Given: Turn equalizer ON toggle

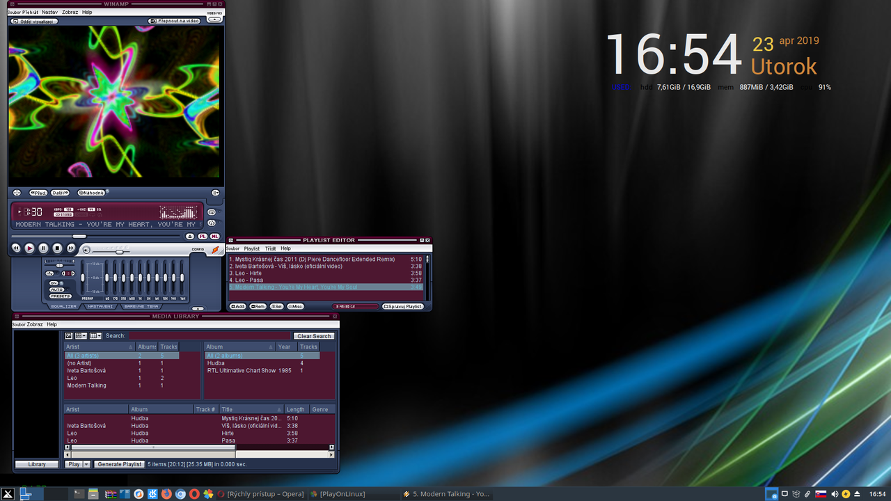Looking at the screenshot, I should click(x=54, y=283).
